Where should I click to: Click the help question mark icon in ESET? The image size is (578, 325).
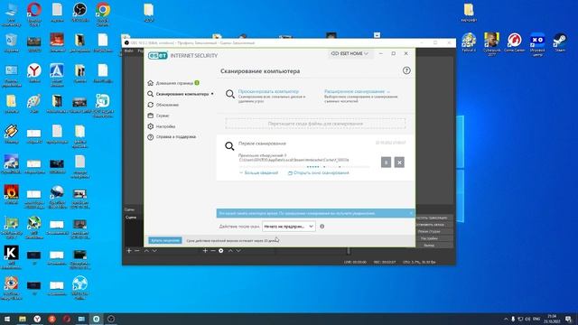click(406, 70)
